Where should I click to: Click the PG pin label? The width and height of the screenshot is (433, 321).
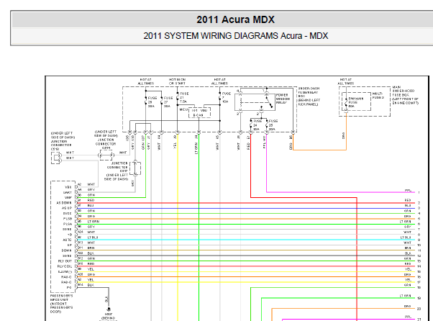point(69,288)
